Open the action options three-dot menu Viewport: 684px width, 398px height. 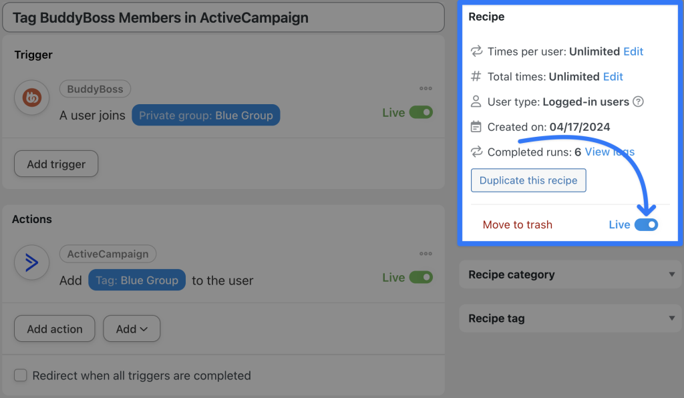click(x=425, y=253)
